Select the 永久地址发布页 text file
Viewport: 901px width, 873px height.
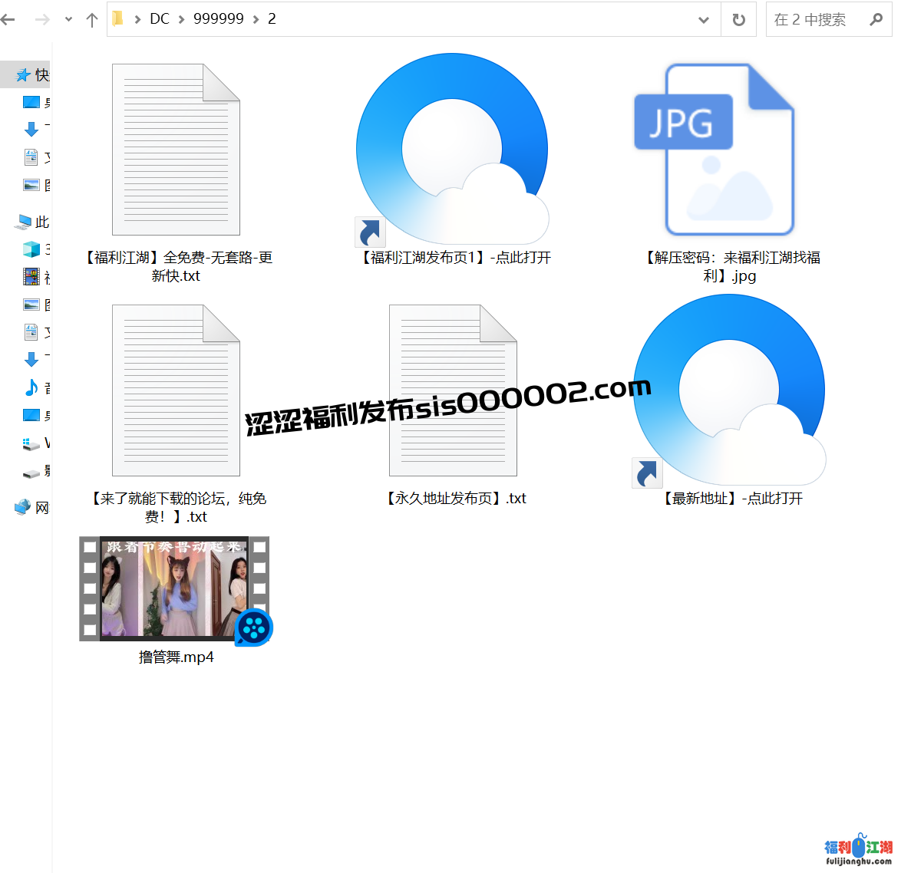(x=454, y=390)
